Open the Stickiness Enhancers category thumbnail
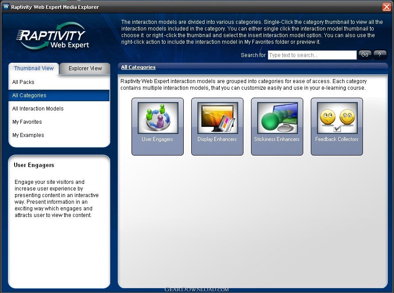 (277, 126)
